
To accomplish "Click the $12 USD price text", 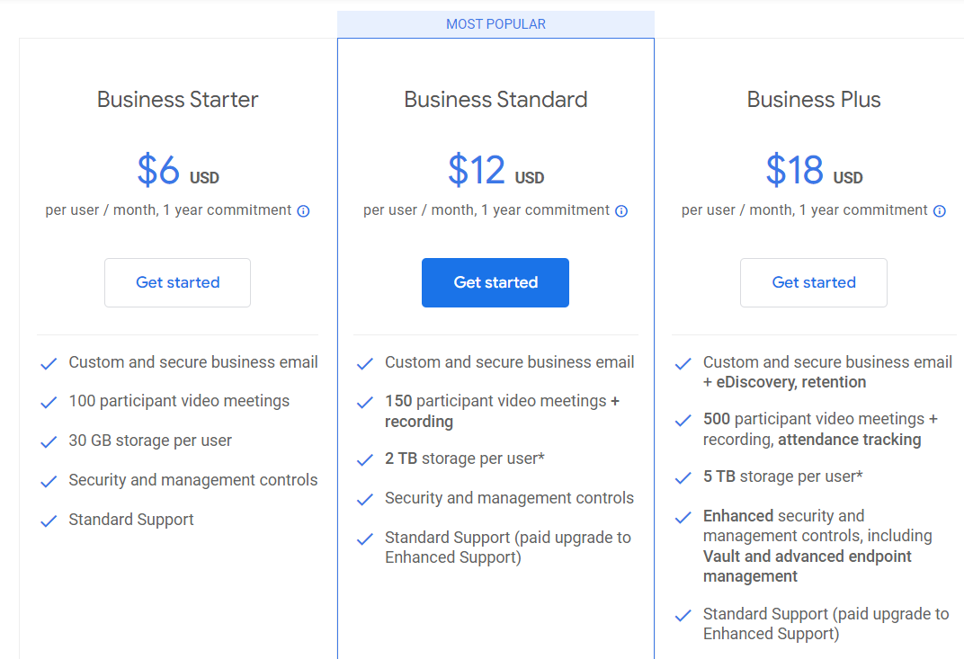I will (x=495, y=170).
